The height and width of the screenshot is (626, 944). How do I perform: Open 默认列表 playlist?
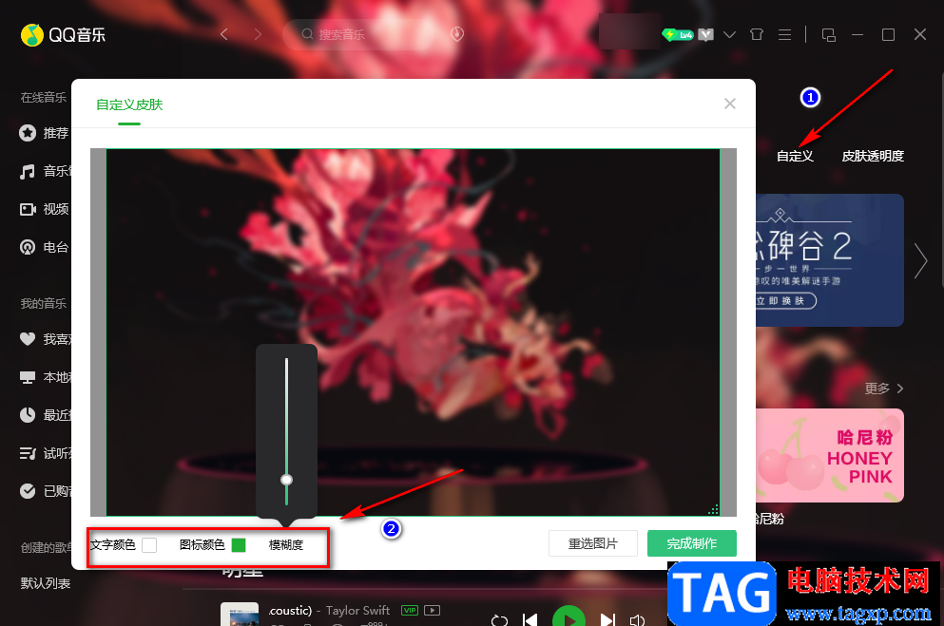(x=46, y=583)
